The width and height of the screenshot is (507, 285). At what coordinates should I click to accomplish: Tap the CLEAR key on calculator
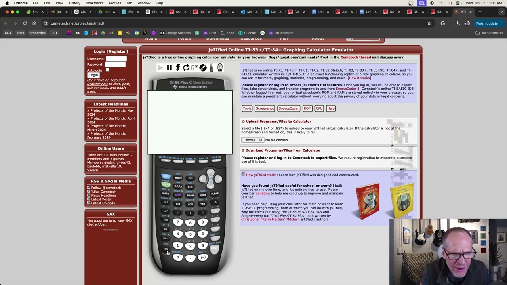pos(215,194)
